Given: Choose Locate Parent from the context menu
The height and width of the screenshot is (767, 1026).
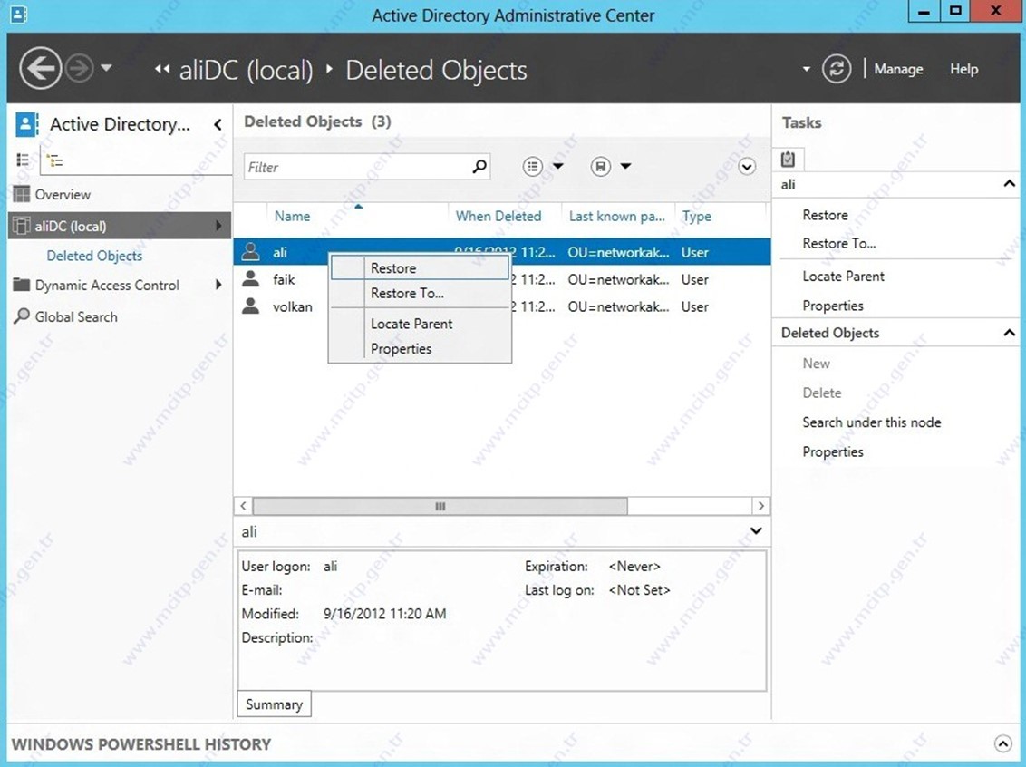Looking at the screenshot, I should tap(420, 324).
